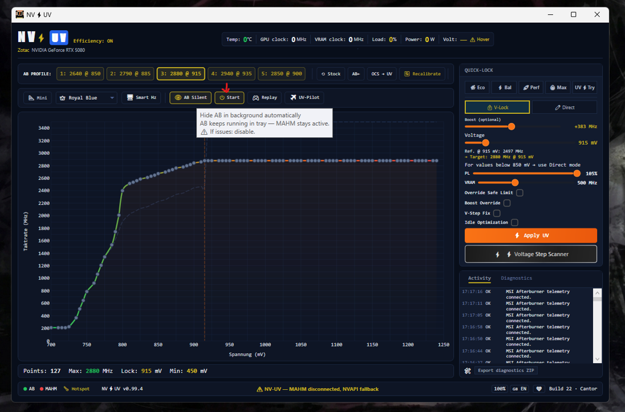Click the Efficiency: ON label
This screenshot has height=412, width=625.
(93, 41)
